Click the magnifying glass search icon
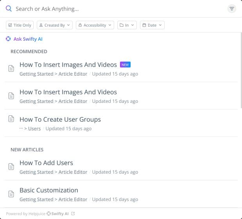Viewport: 242px width, 219px height. pyautogui.click(x=9, y=9)
